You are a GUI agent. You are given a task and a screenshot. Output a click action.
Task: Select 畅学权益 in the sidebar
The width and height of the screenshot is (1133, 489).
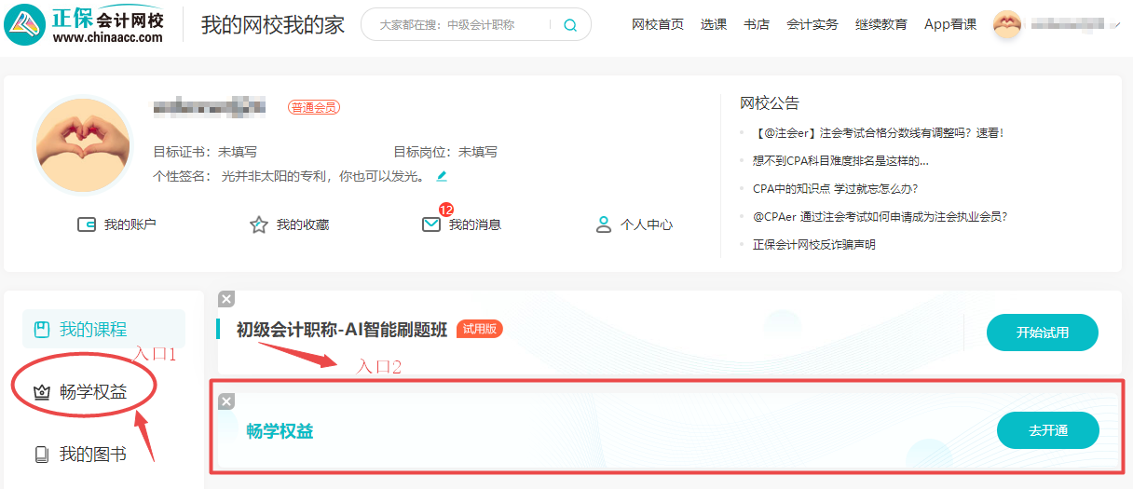[x=93, y=392]
